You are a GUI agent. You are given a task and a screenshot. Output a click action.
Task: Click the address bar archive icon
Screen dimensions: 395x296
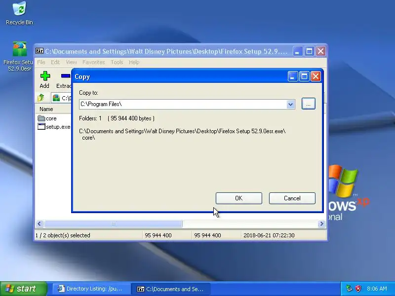tap(56, 98)
